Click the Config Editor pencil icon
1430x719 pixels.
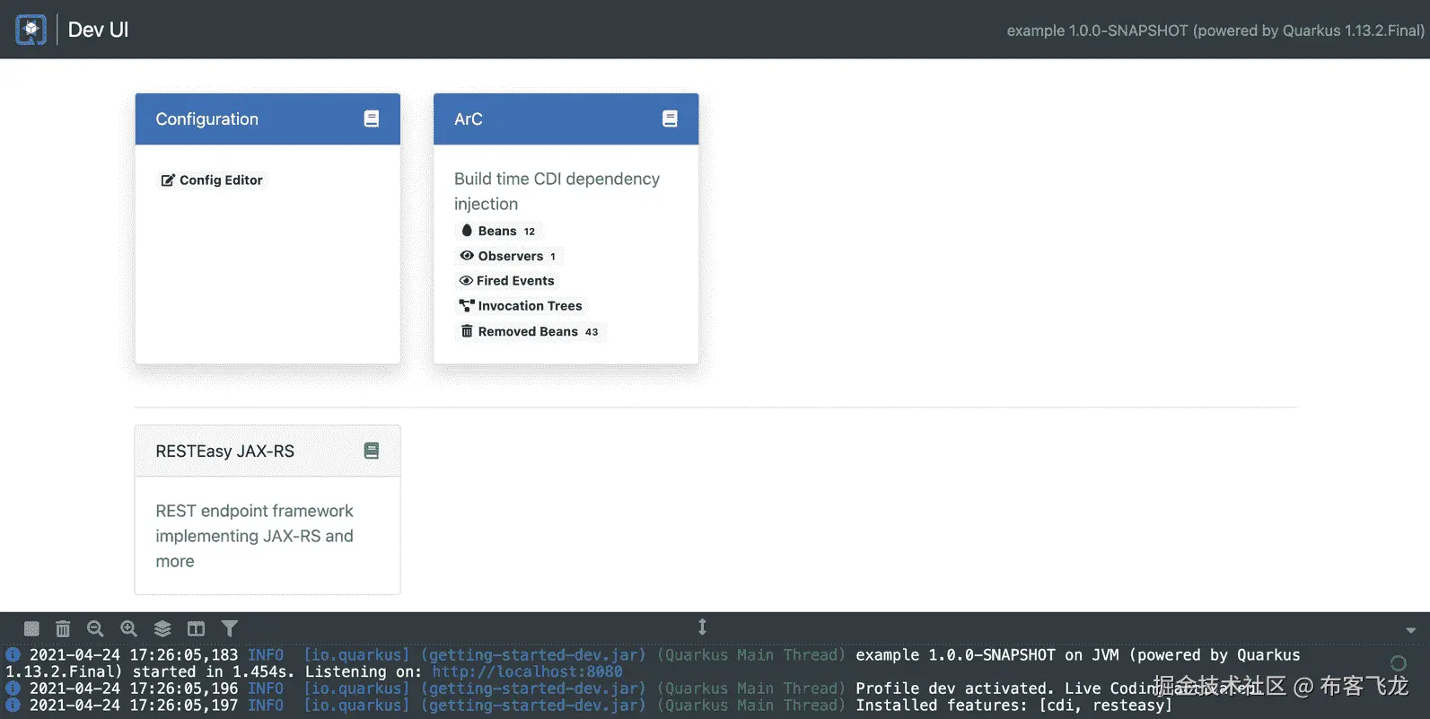pos(168,180)
